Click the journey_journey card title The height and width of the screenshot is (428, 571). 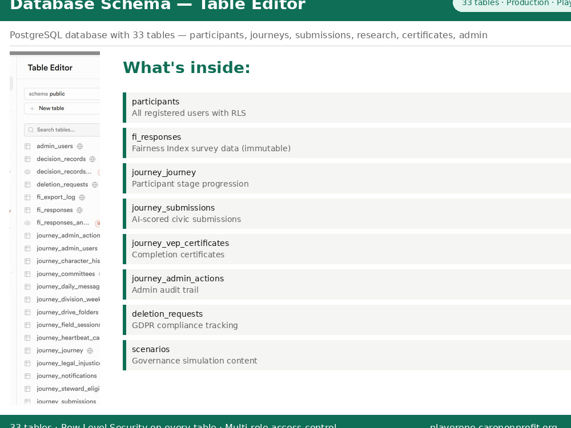(x=164, y=172)
